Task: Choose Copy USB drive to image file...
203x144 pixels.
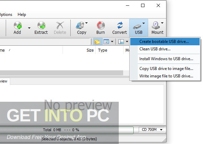Action: 165,69
